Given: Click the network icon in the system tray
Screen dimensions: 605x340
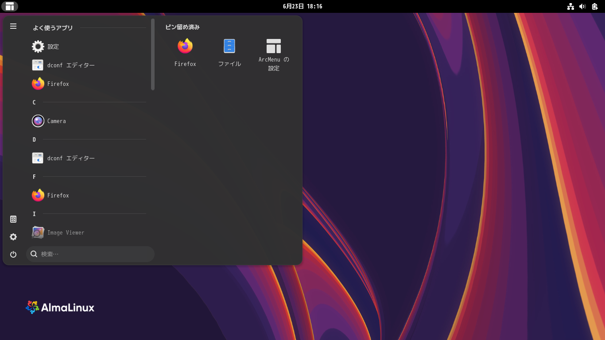Looking at the screenshot, I should coord(570,6).
